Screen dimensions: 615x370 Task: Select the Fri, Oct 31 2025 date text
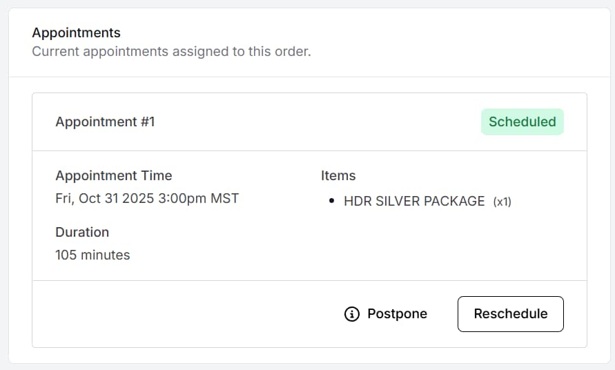105,199
